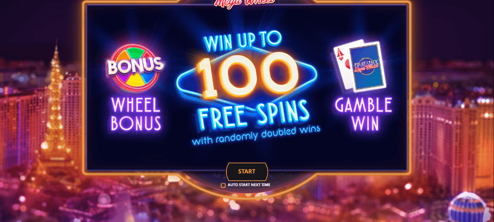
Task: Click the 'with randomly doubled wins' caption
Action: pos(256,135)
